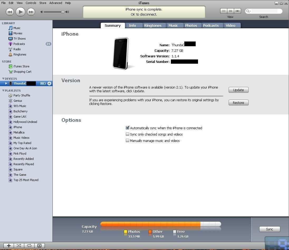Click the Previous track button

click(x=10, y=12)
